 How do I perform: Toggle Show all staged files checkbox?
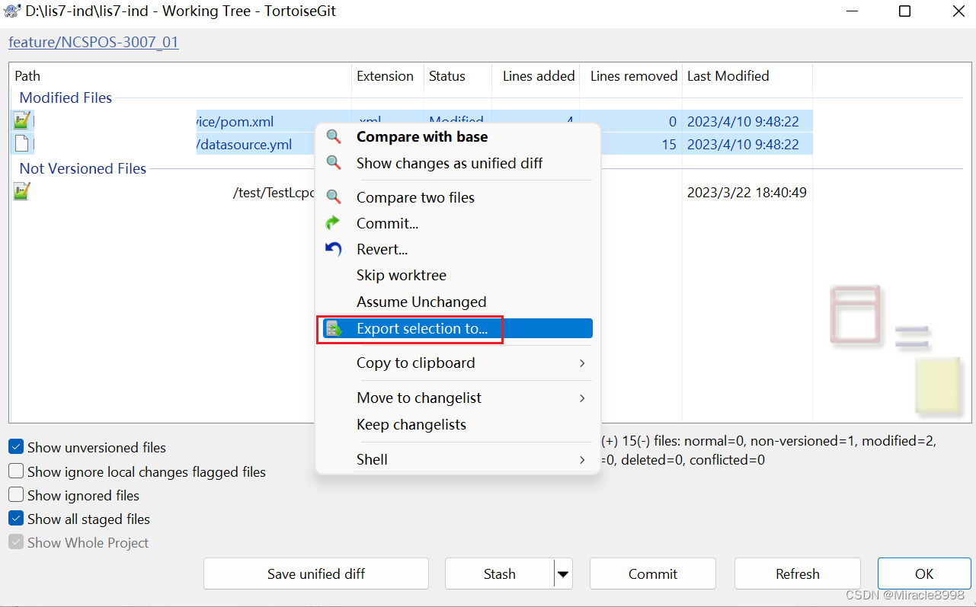pos(16,519)
